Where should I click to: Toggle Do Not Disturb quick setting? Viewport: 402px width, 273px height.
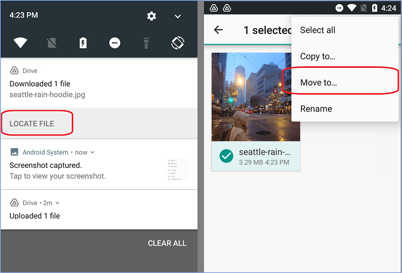tap(115, 43)
